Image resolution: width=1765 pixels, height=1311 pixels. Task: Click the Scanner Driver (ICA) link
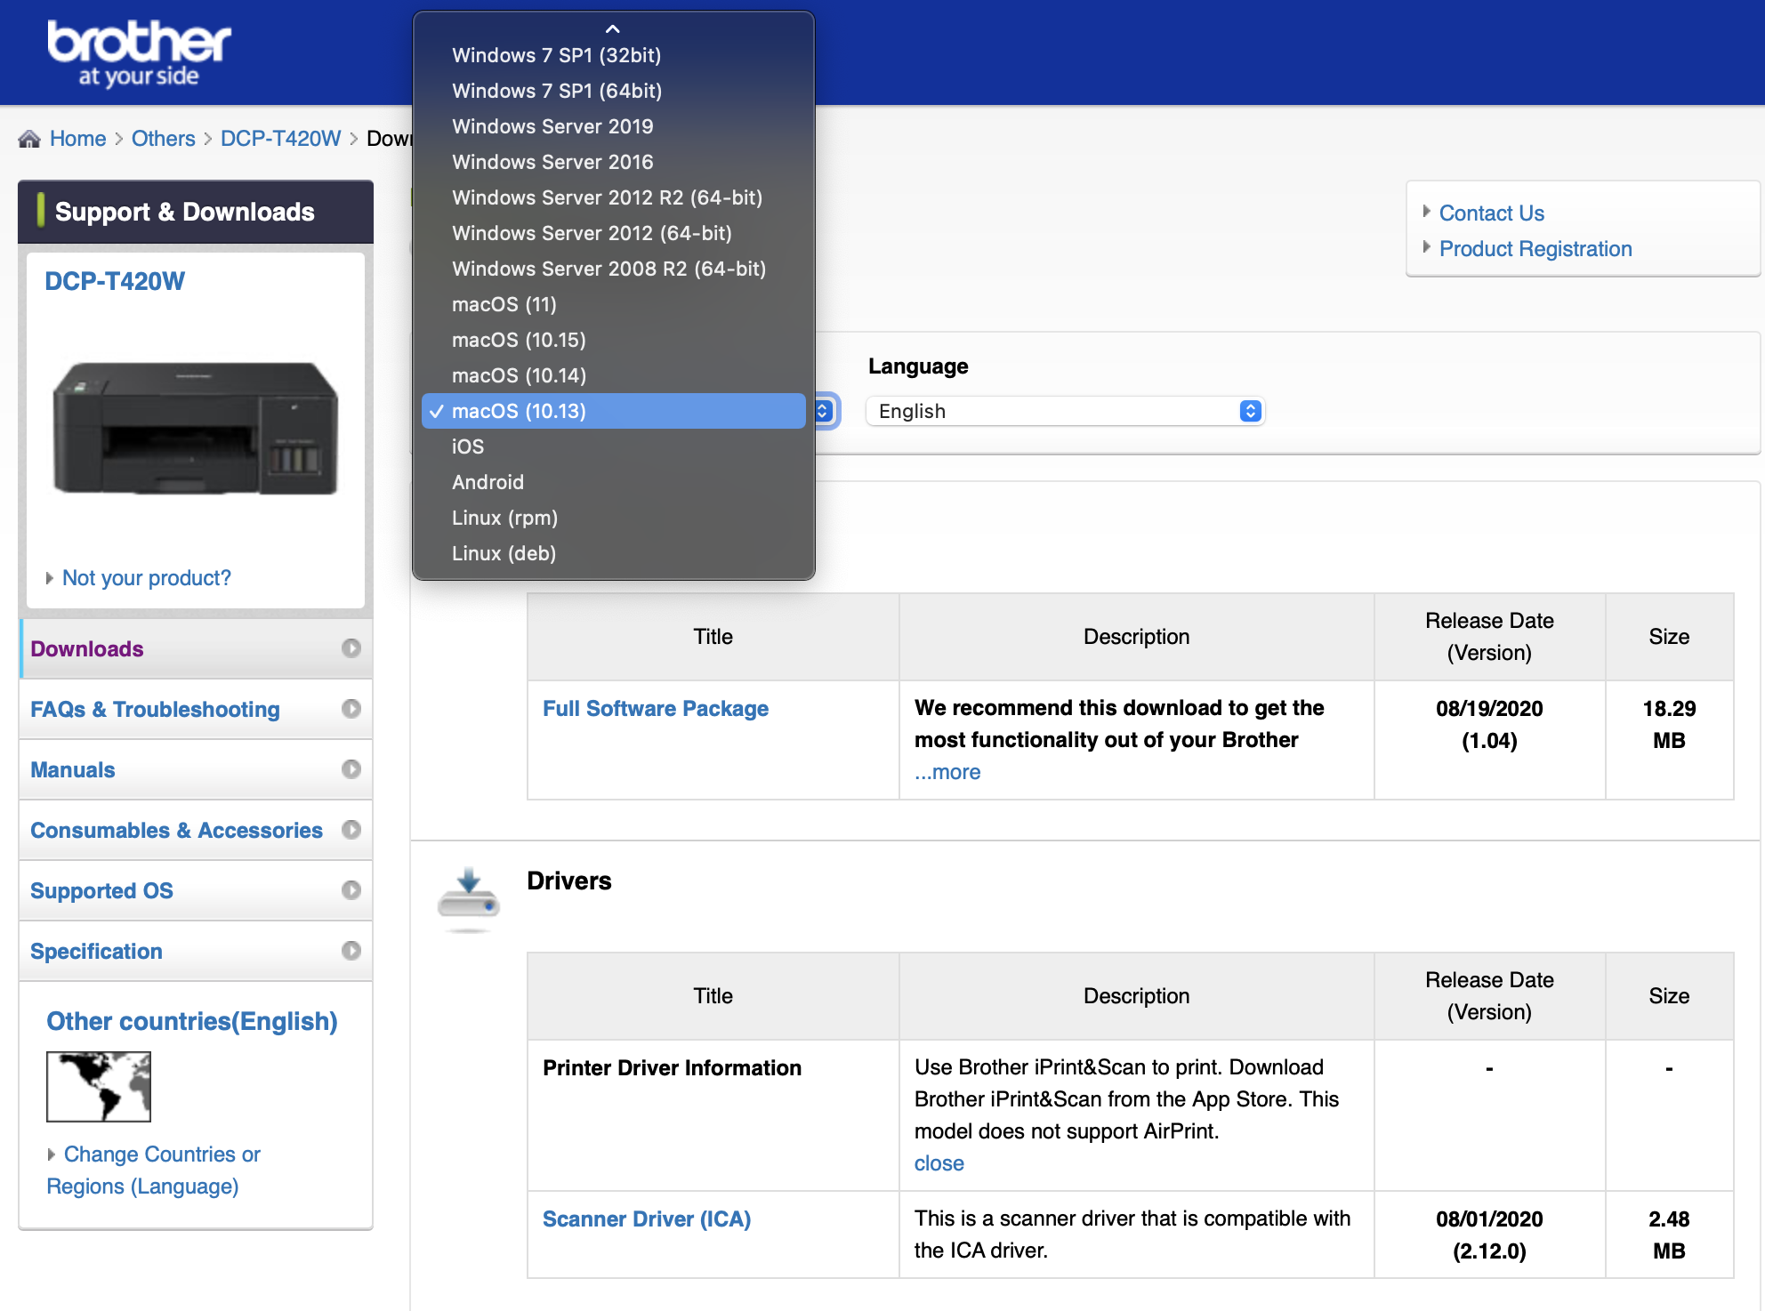tap(647, 1219)
